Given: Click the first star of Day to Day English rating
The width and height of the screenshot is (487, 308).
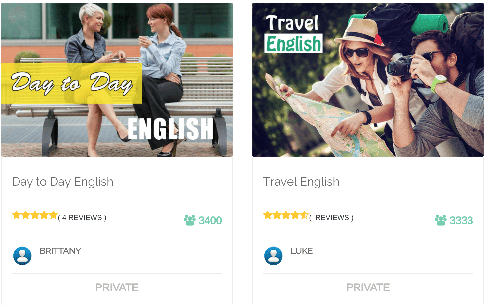Looking at the screenshot, I should click(17, 215).
